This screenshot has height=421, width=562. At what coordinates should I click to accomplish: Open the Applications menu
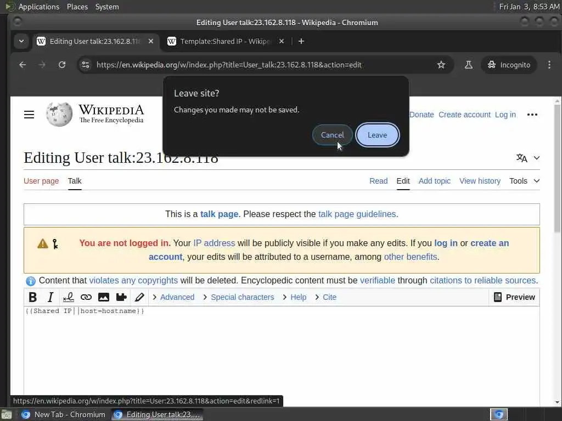(39, 7)
